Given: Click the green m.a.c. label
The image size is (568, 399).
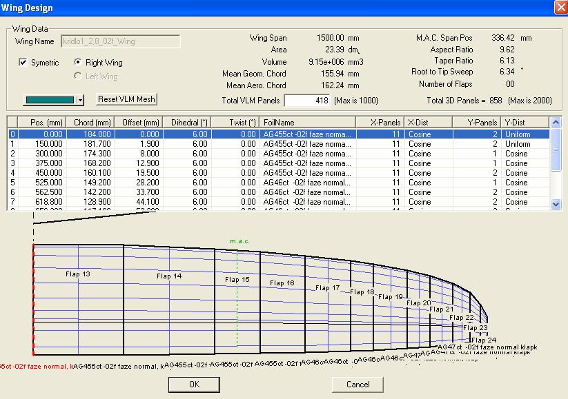Looking at the screenshot, I should [x=239, y=241].
